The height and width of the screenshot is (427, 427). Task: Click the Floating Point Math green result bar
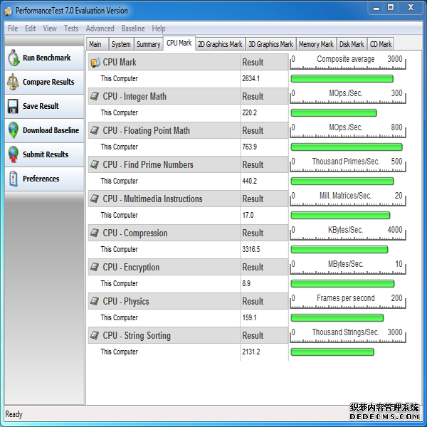(x=347, y=147)
